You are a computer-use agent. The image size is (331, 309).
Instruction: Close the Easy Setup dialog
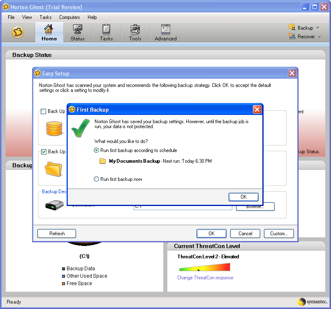(x=292, y=73)
